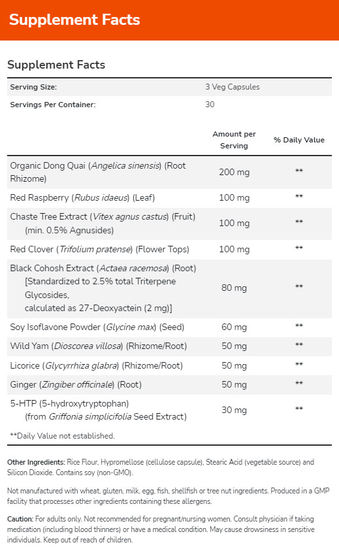Select the Ginger Root ingredient row

(x=169, y=384)
